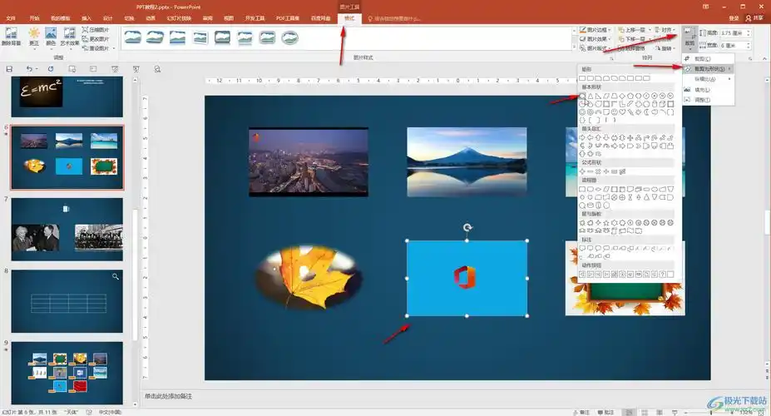Viewport: 771px width, 416px height.
Task: Select the first rectangle shape under 矩形
Action: 583,78
